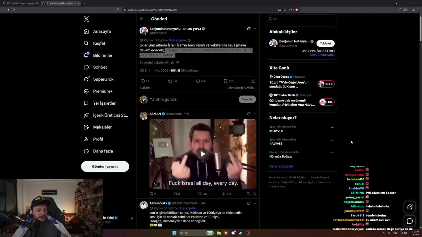Open İçerik Üreticisi Stüdyosu

click(106, 115)
